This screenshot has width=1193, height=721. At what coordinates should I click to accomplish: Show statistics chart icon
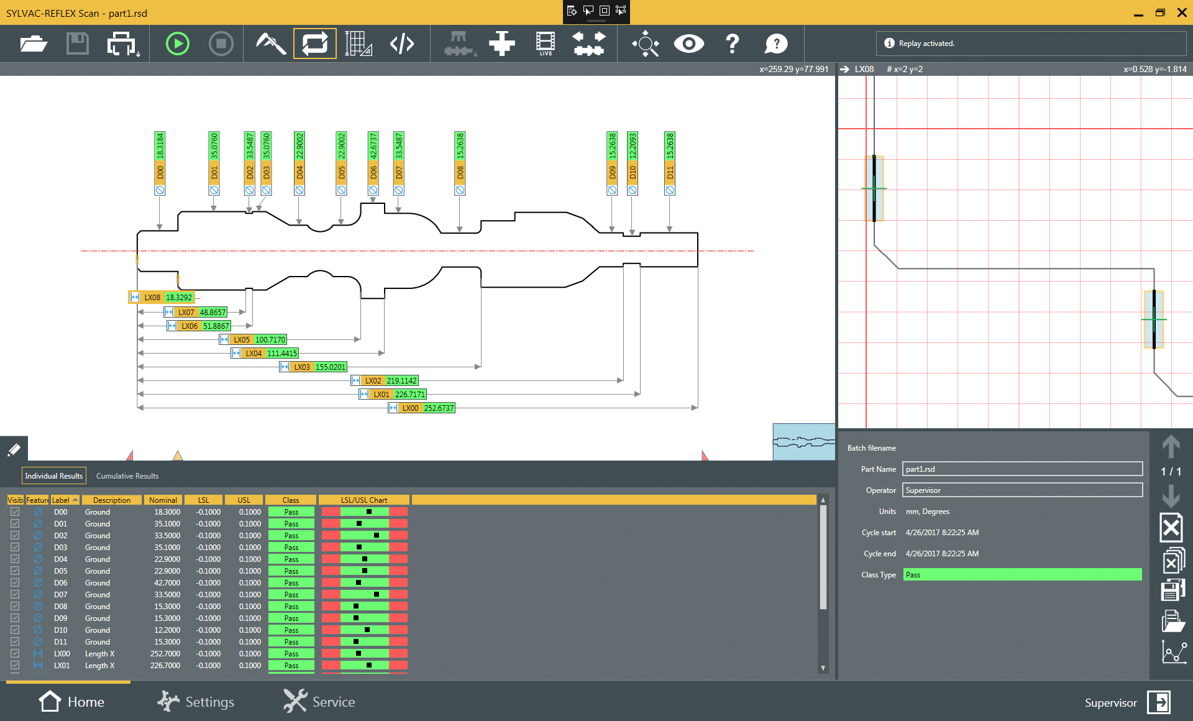click(1174, 651)
